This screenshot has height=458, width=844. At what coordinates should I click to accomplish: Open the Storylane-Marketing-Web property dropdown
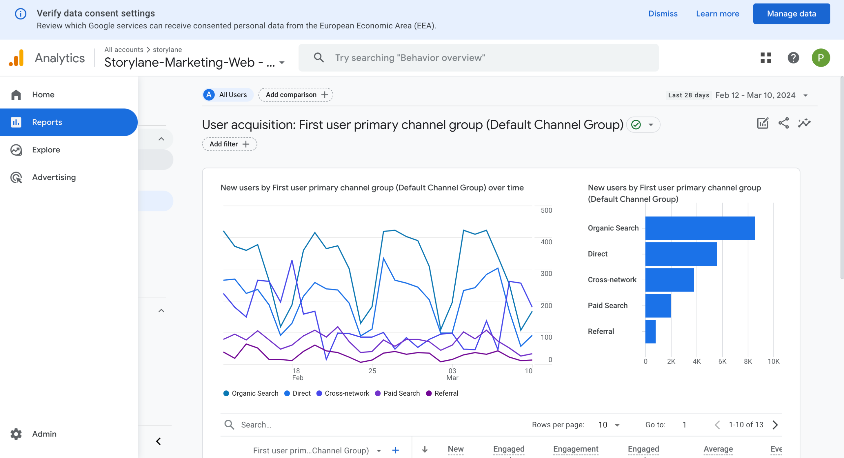(x=195, y=62)
